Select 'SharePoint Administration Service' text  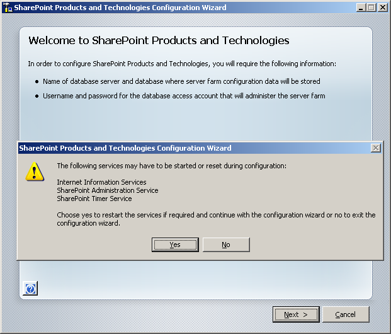click(x=108, y=190)
